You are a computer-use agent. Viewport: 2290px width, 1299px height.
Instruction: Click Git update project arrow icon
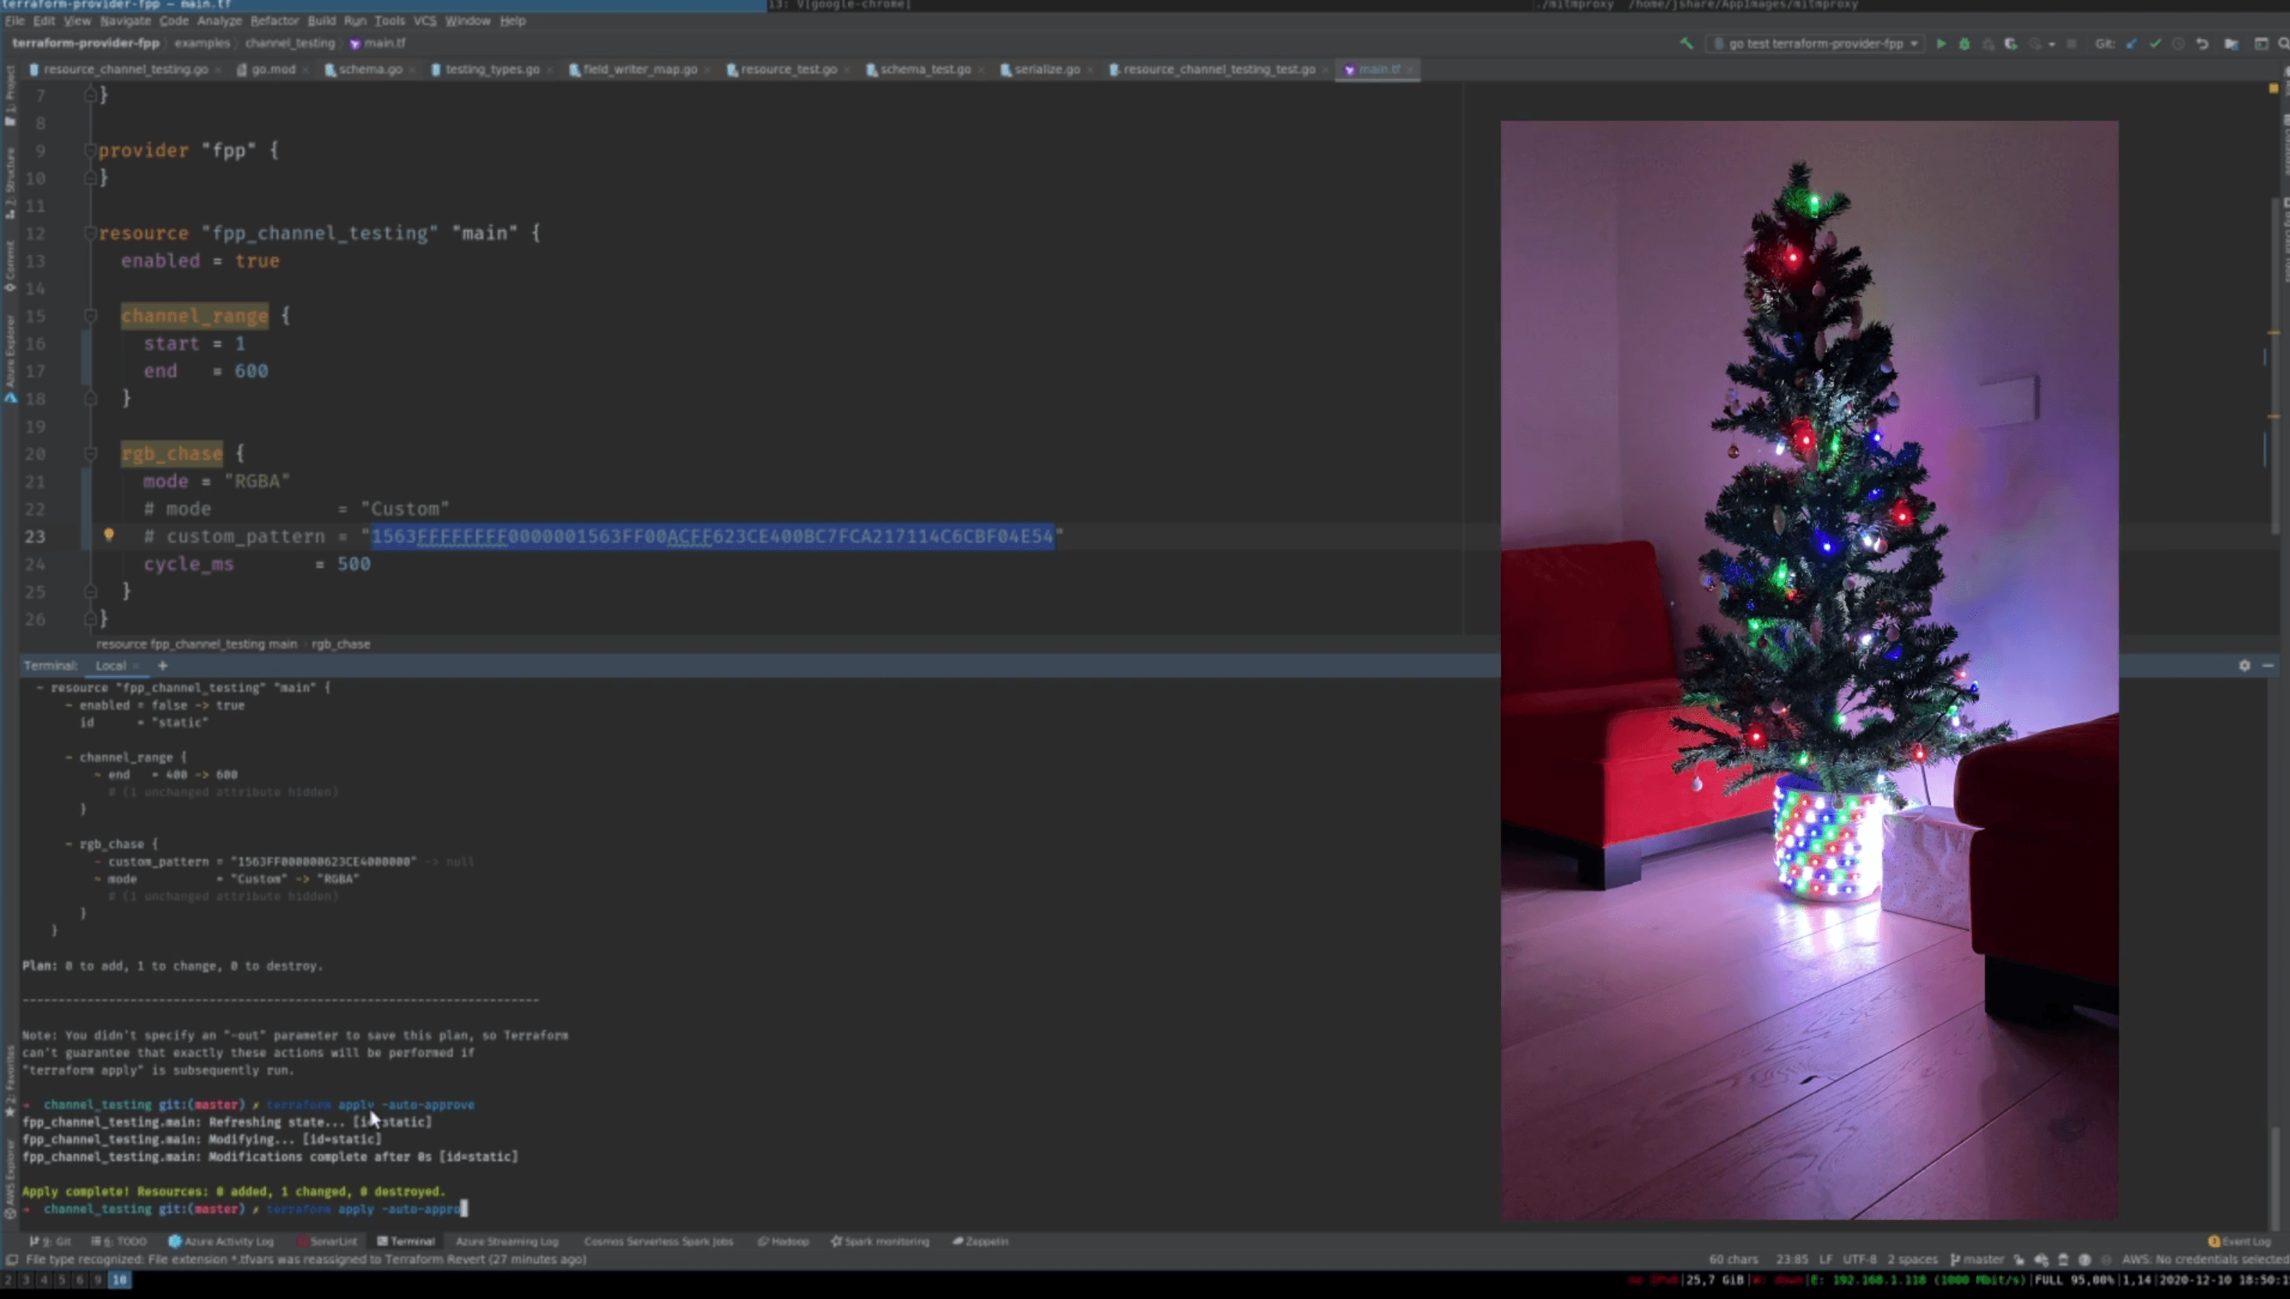2131,44
